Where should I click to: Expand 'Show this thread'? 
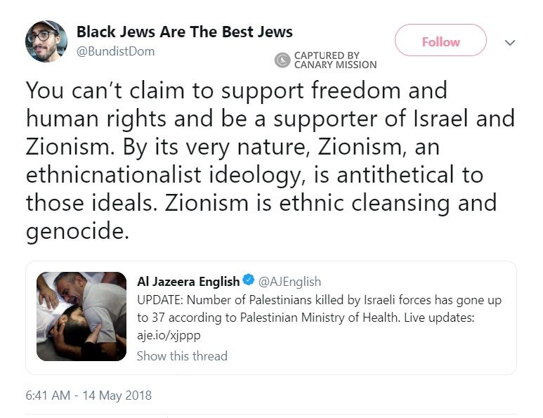click(182, 355)
